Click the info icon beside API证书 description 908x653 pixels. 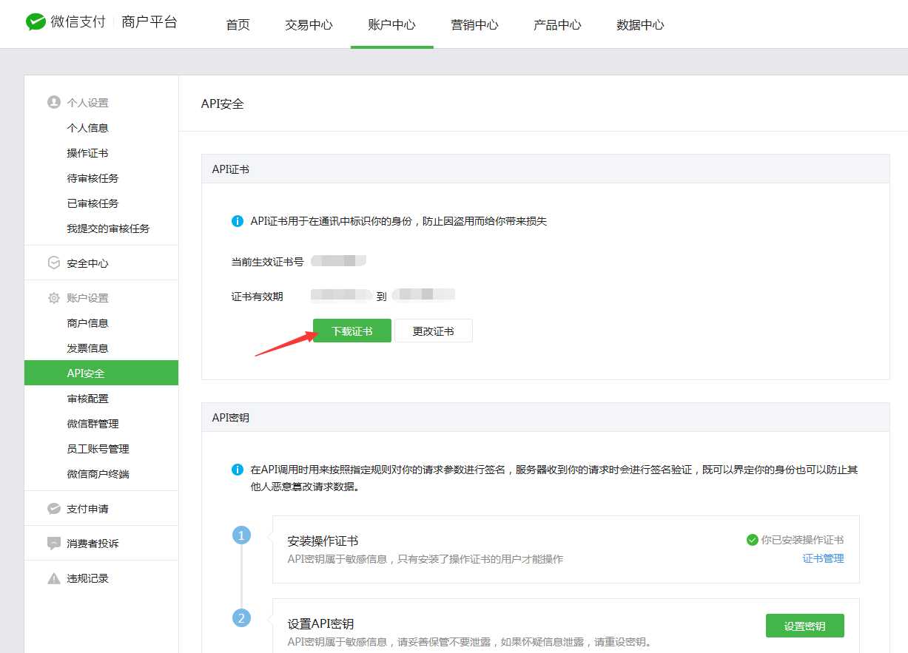pos(238,221)
